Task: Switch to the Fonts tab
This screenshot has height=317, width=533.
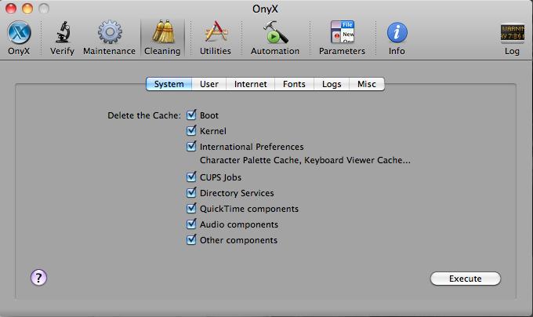Action: tap(294, 84)
